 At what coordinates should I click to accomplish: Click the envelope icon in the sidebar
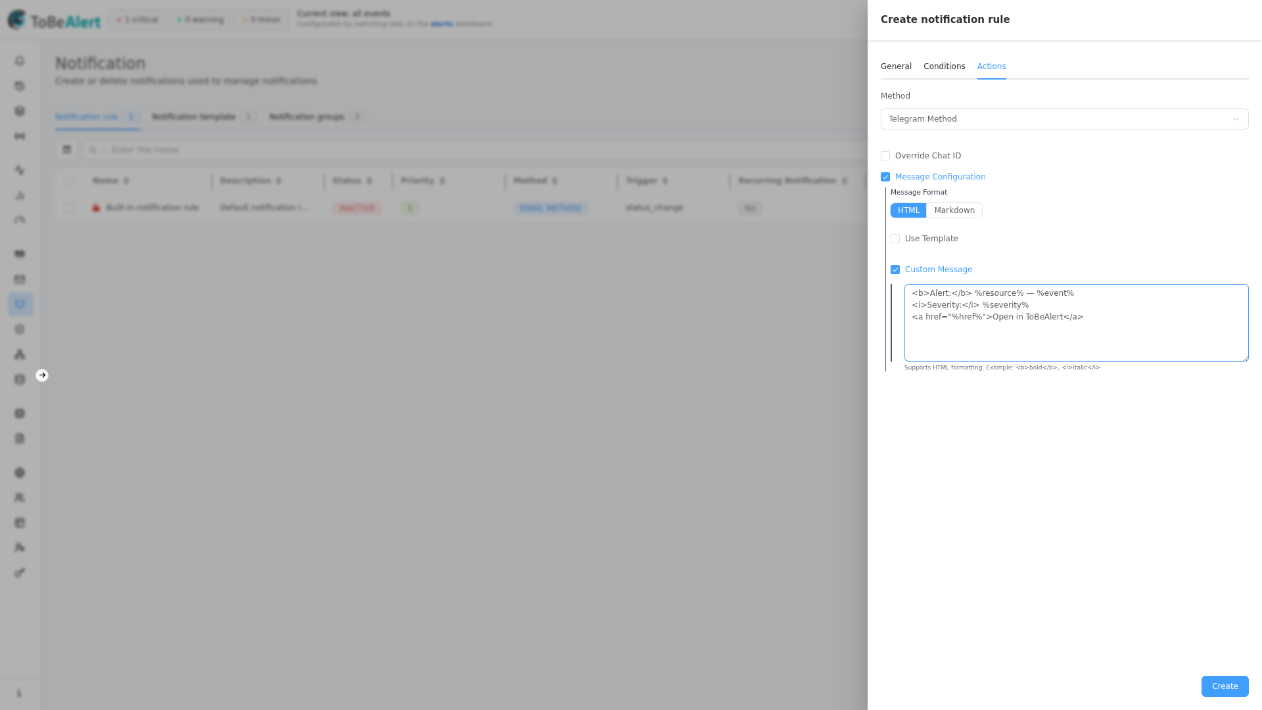(x=20, y=279)
